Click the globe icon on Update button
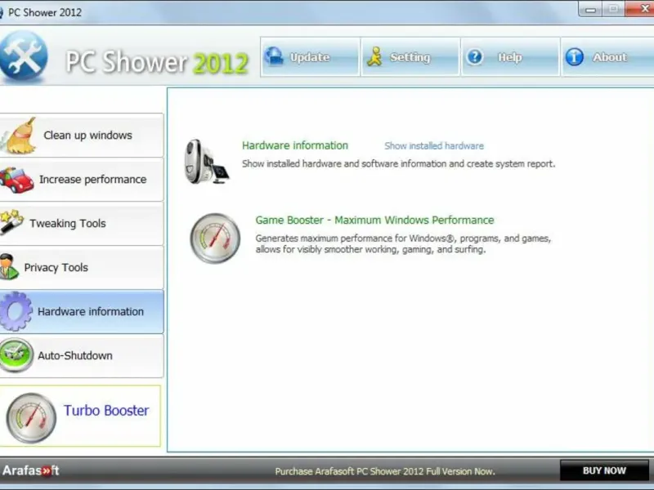Image resolution: width=654 pixels, height=490 pixels. 274,56
